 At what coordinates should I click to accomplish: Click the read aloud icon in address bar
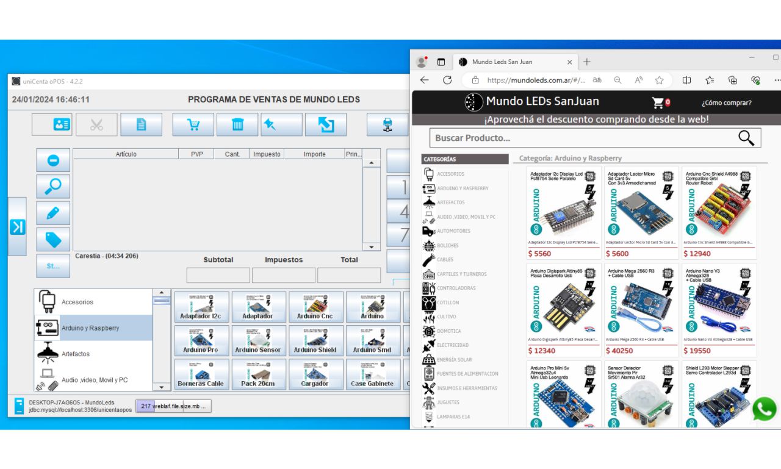(x=639, y=80)
